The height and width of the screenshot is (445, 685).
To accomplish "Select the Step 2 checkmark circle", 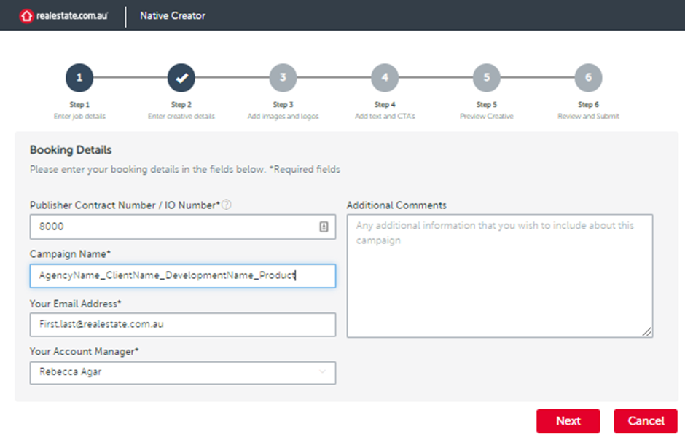I will tap(181, 78).
